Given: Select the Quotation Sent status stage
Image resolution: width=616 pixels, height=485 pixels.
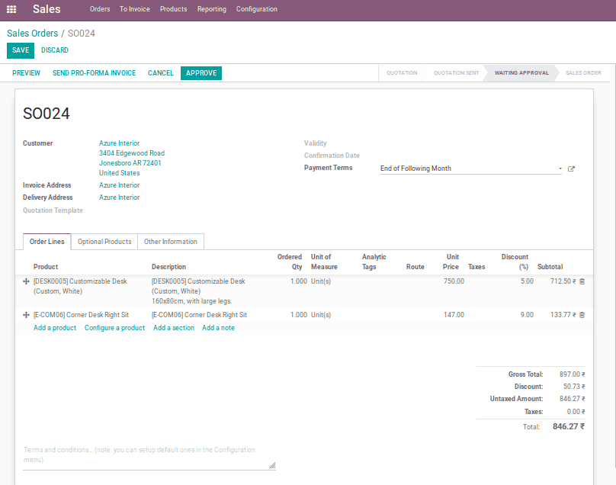Looking at the screenshot, I should [456, 73].
